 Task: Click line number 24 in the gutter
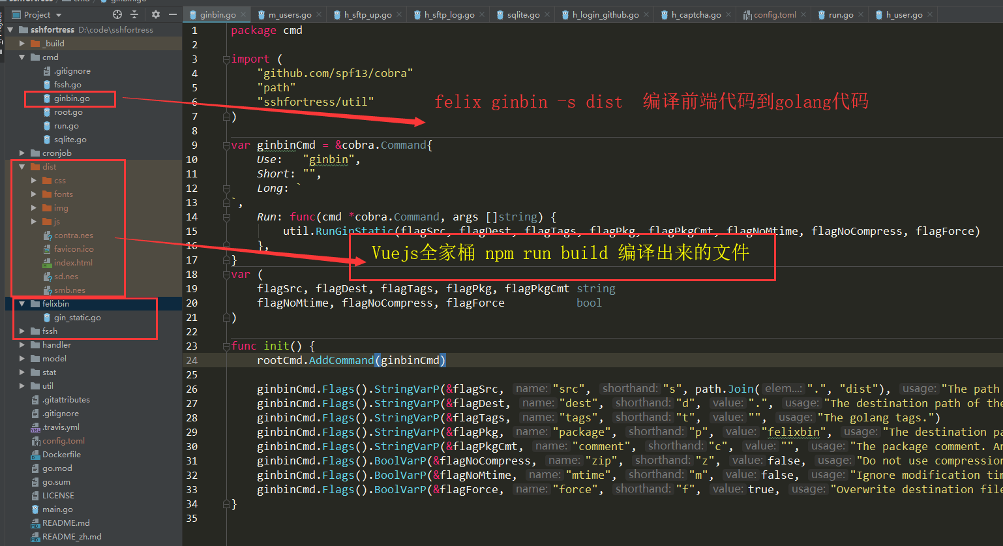[192, 361]
